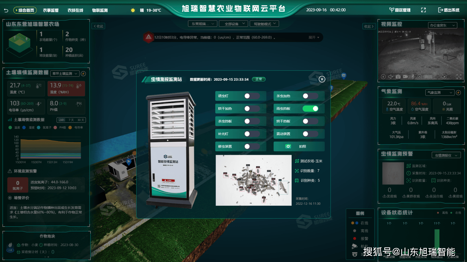Image resolution: width=467 pixels, height=262 pixels.
Task: Select the 24h chart range tab
Action: pos(62,120)
